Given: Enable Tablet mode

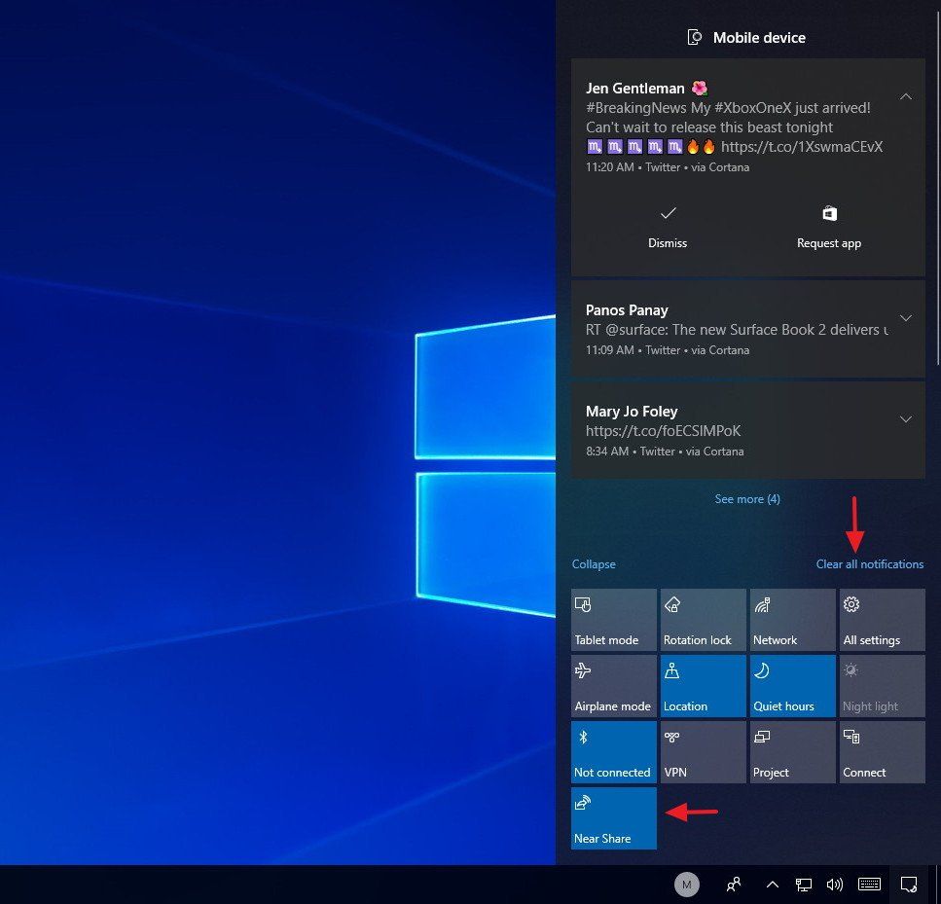Looking at the screenshot, I should point(613,619).
